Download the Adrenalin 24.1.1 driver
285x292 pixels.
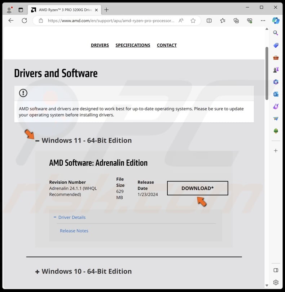(197, 188)
